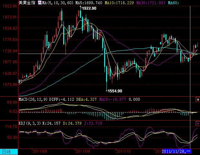Screen dimensions: 200x155
Task: Click the 1579.98 price axis label
Action: (10, 85)
